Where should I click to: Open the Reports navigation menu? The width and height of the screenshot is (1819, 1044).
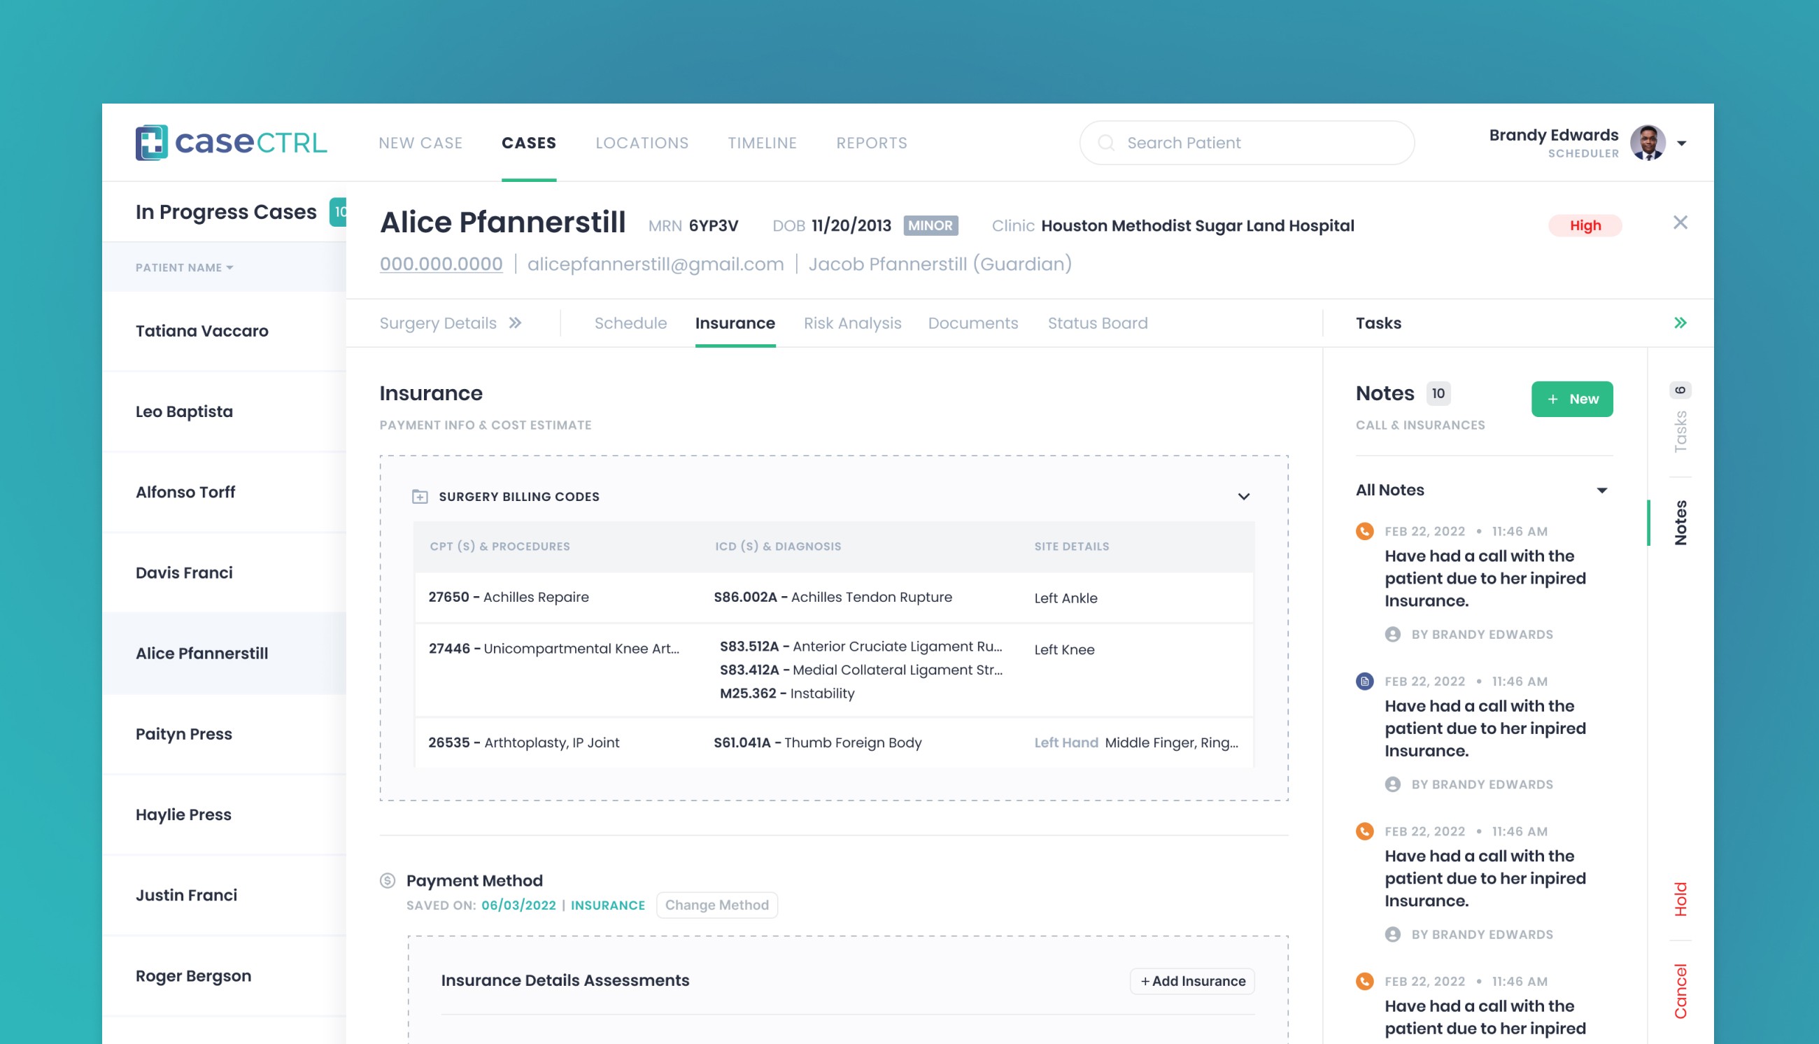(x=872, y=143)
